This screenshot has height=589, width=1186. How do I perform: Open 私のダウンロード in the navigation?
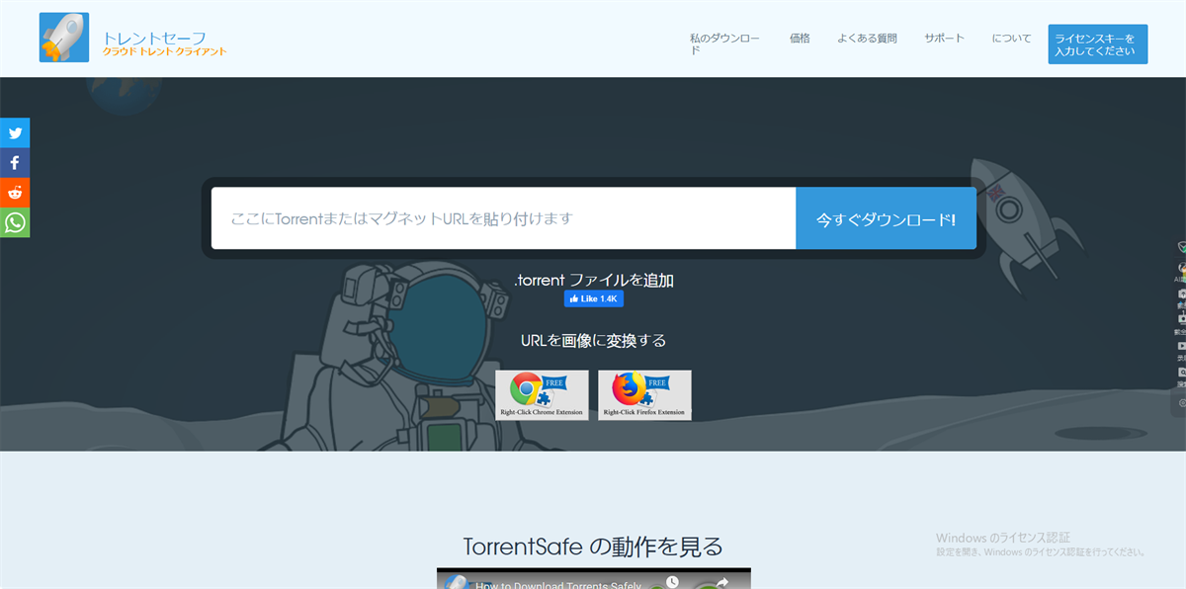724,44
